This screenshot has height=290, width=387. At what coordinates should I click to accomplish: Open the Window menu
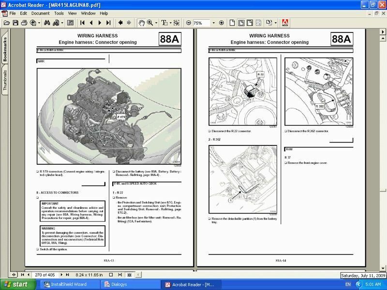88,14
